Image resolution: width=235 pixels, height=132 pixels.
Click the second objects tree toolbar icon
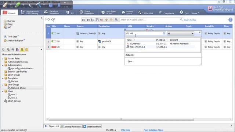(8, 49)
